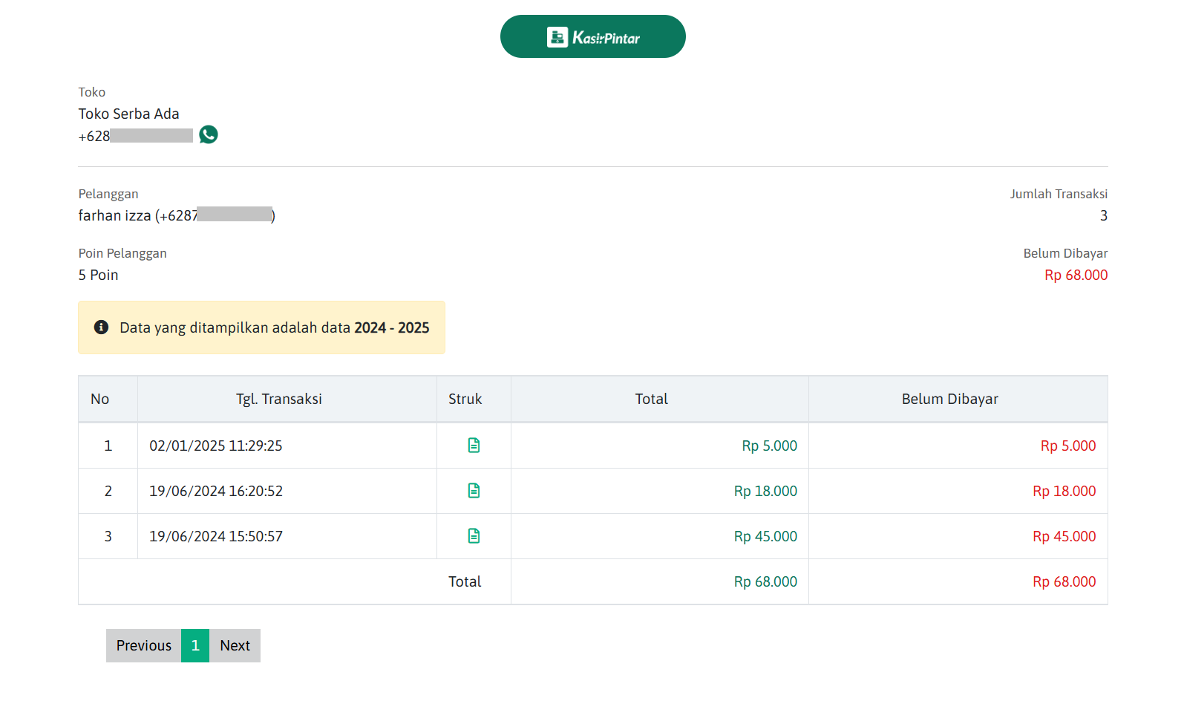View receipt icon for 19/06/2024 16:20:52
The height and width of the screenshot is (701, 1184).
pos(474,491)
